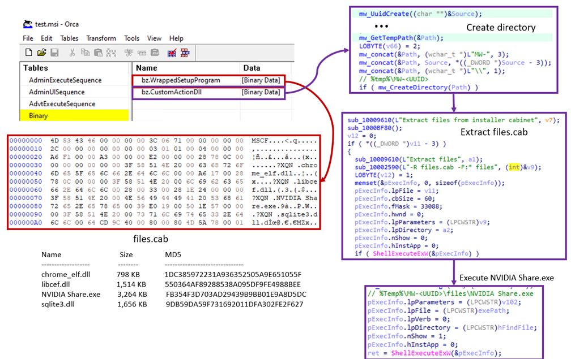Open the View menu

[x=154, y=38]
